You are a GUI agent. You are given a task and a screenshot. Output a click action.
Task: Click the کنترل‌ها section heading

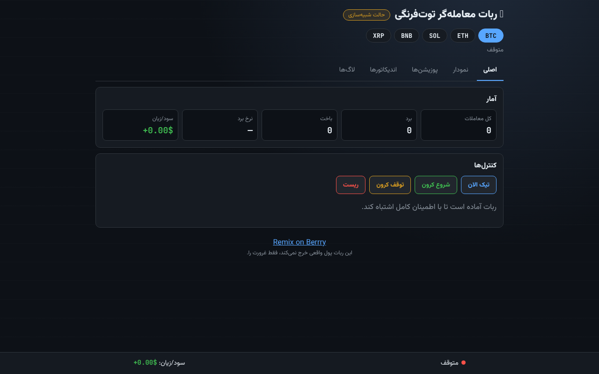[485, 165]
